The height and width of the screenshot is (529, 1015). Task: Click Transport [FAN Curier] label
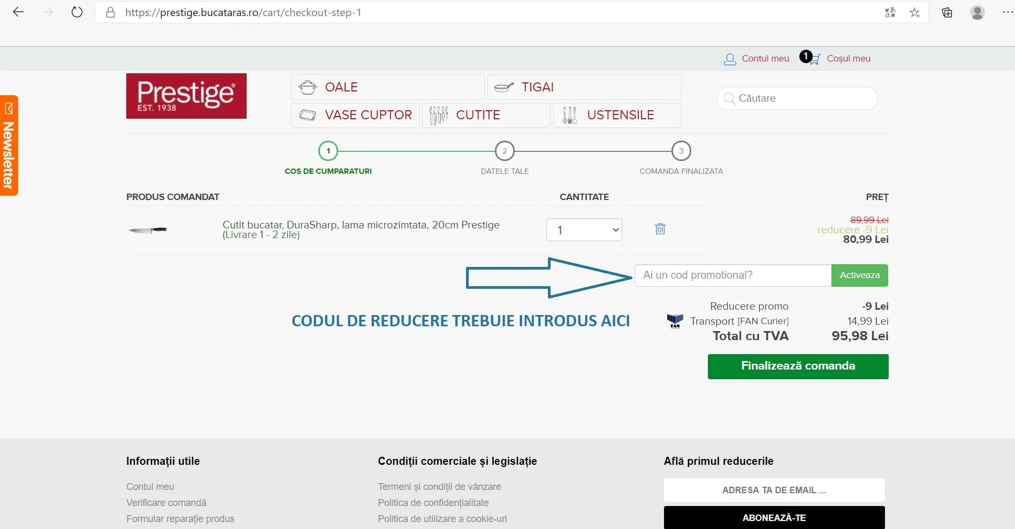(739, 321)
